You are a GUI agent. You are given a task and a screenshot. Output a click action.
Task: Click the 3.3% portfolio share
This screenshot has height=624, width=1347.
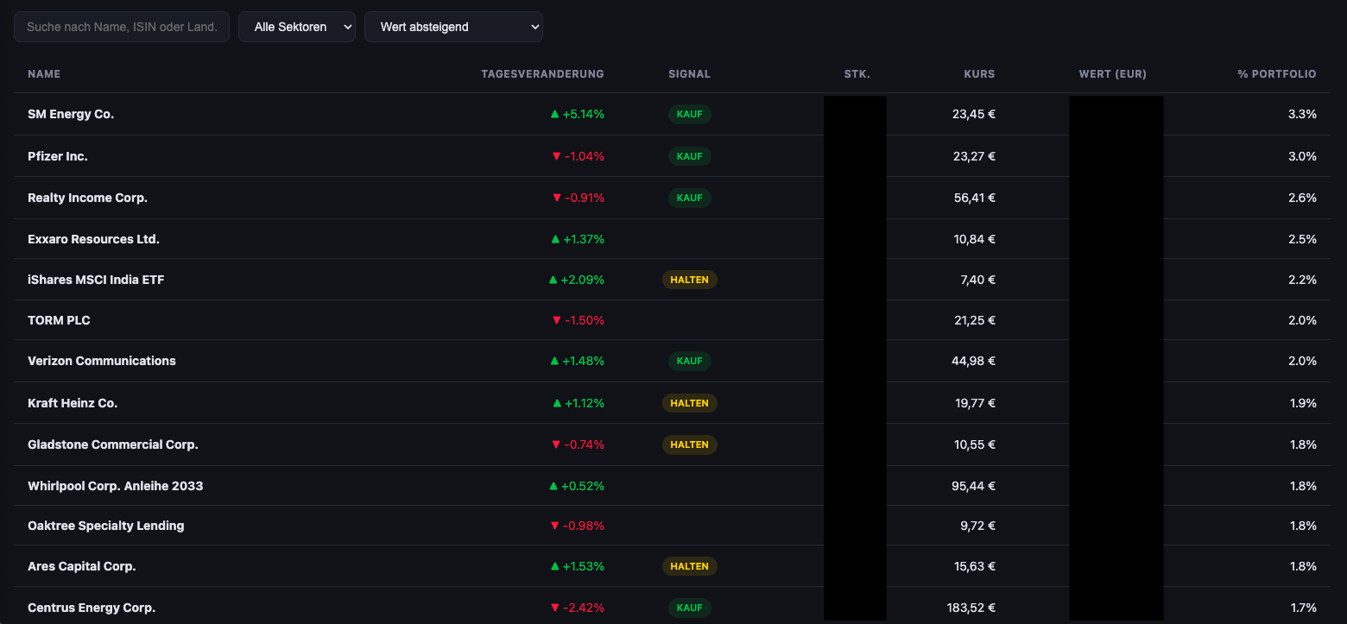[x=1302, y=114]
